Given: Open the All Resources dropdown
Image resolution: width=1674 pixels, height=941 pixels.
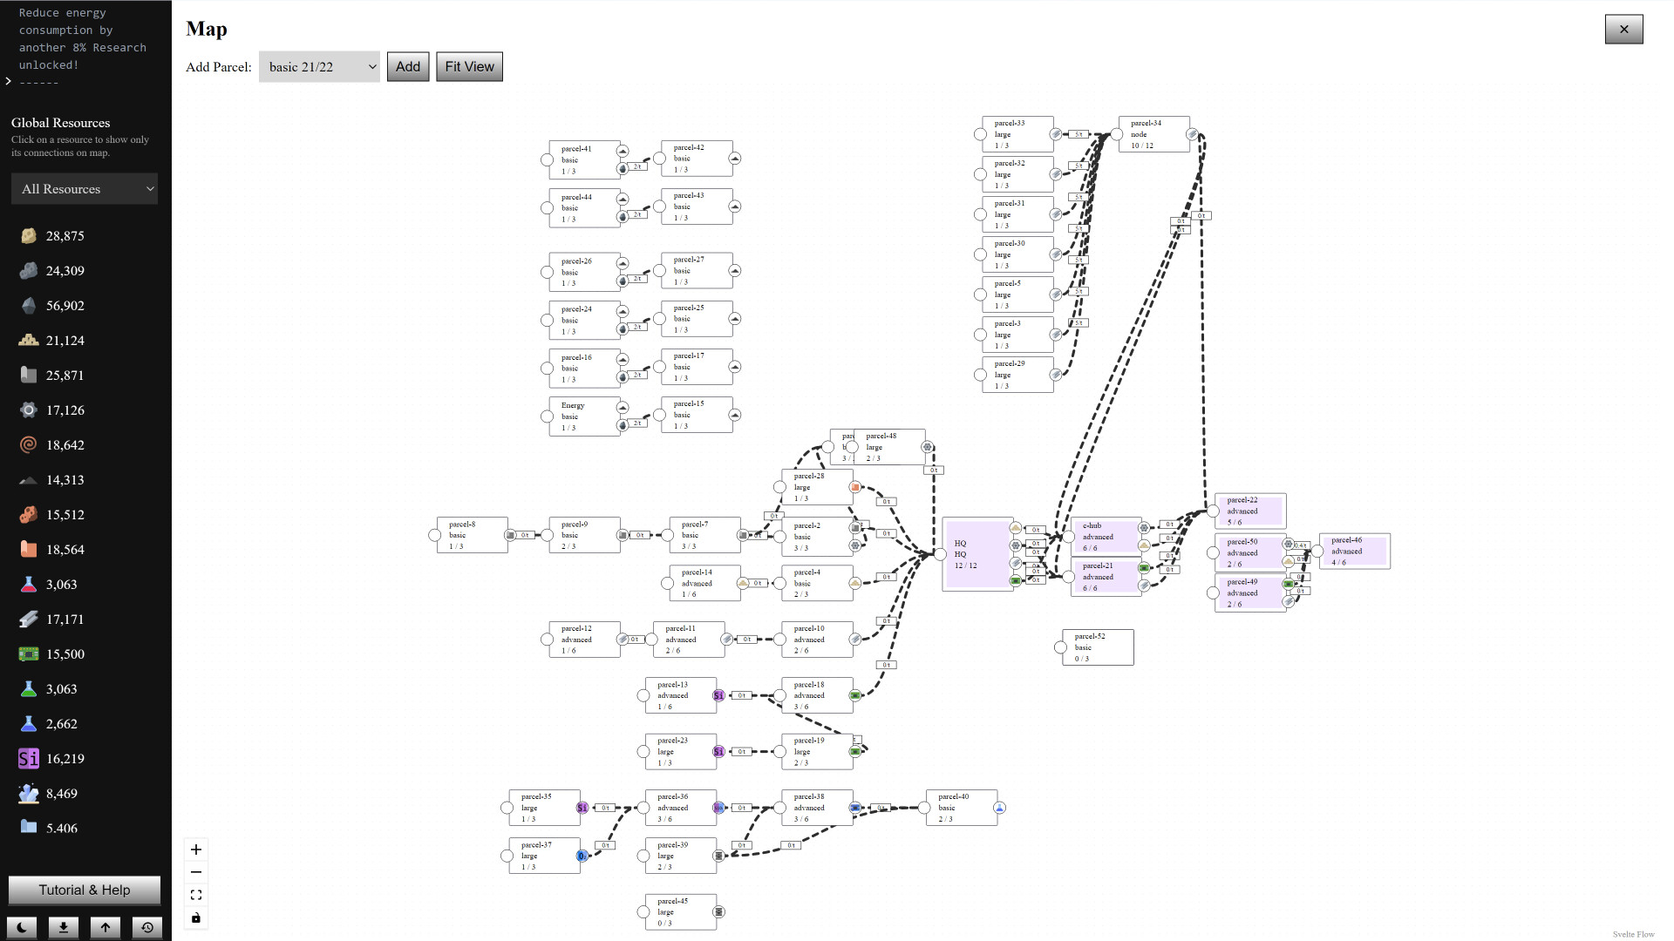Looking at the screenshot, I should pos(85,189).
